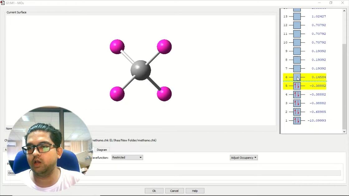Select occupied orbital 1 box

pos(297,120)
